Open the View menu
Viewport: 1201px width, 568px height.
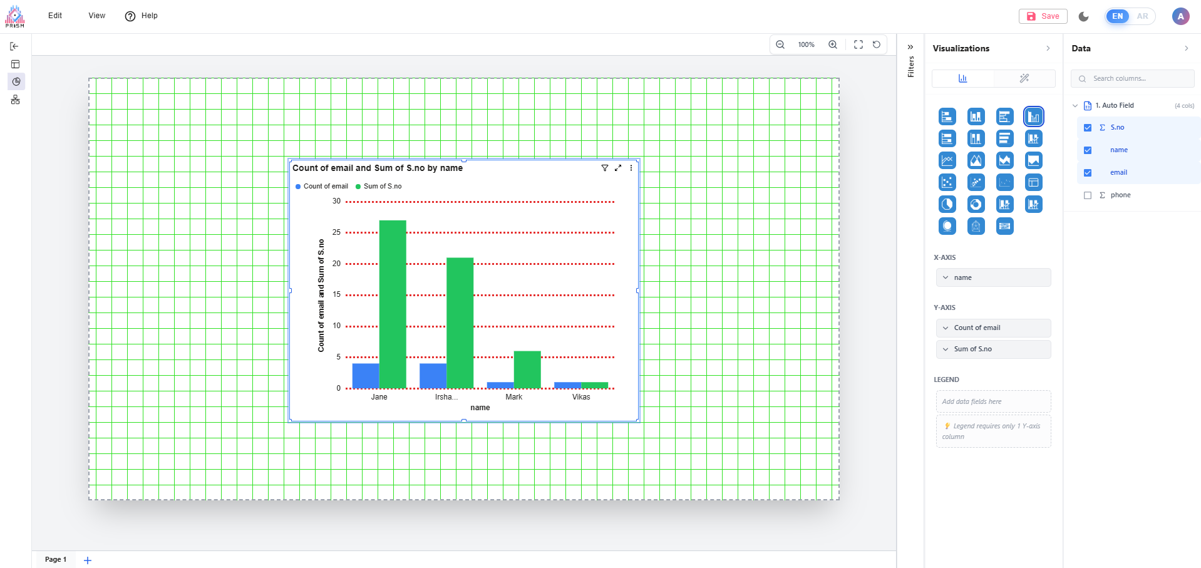point(96,16)
